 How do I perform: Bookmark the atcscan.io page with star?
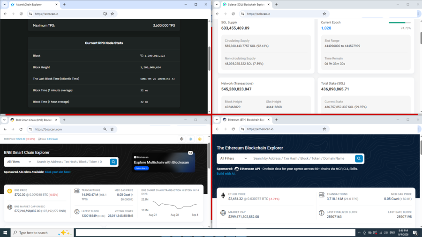(x=112, y=14)
